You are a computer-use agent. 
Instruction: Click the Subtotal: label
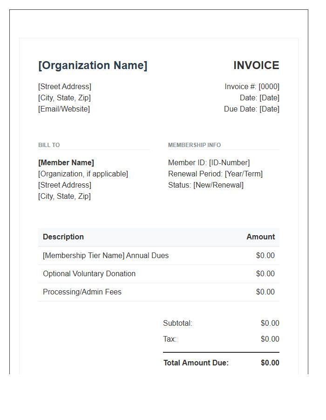pyautogui.click(x=177, y=323)
